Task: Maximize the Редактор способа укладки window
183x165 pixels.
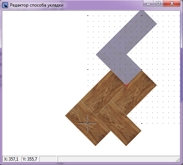Action: [158, 3]
